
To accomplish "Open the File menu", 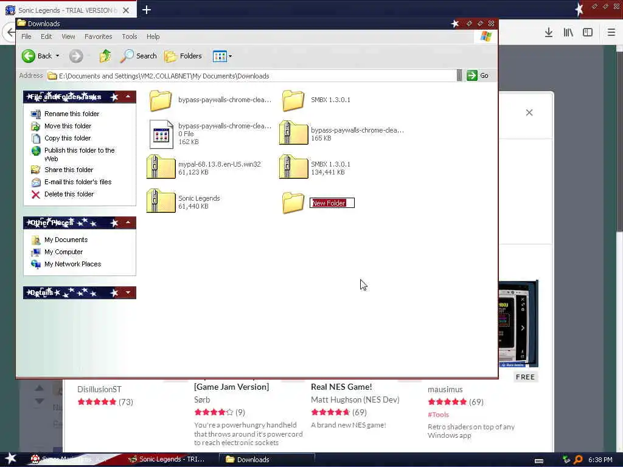I will (x=26, y=36).
